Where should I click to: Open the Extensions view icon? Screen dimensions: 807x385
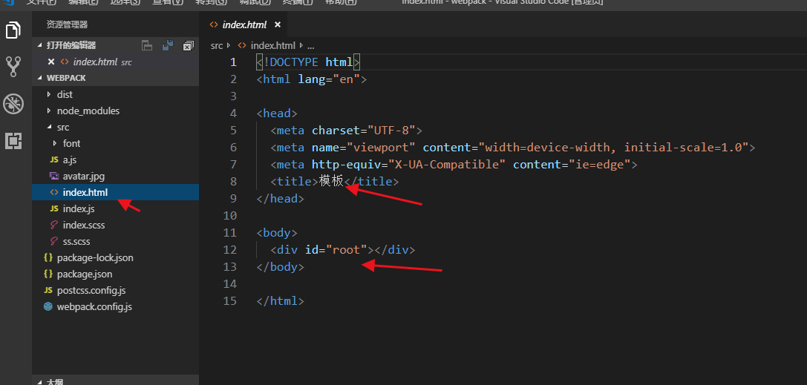tap(13, 140)
